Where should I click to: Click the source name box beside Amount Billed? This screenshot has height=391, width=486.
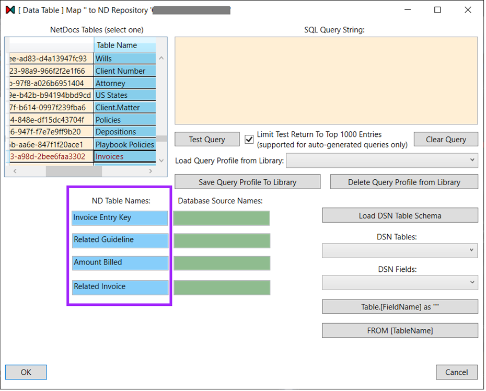tap(222, 263)
